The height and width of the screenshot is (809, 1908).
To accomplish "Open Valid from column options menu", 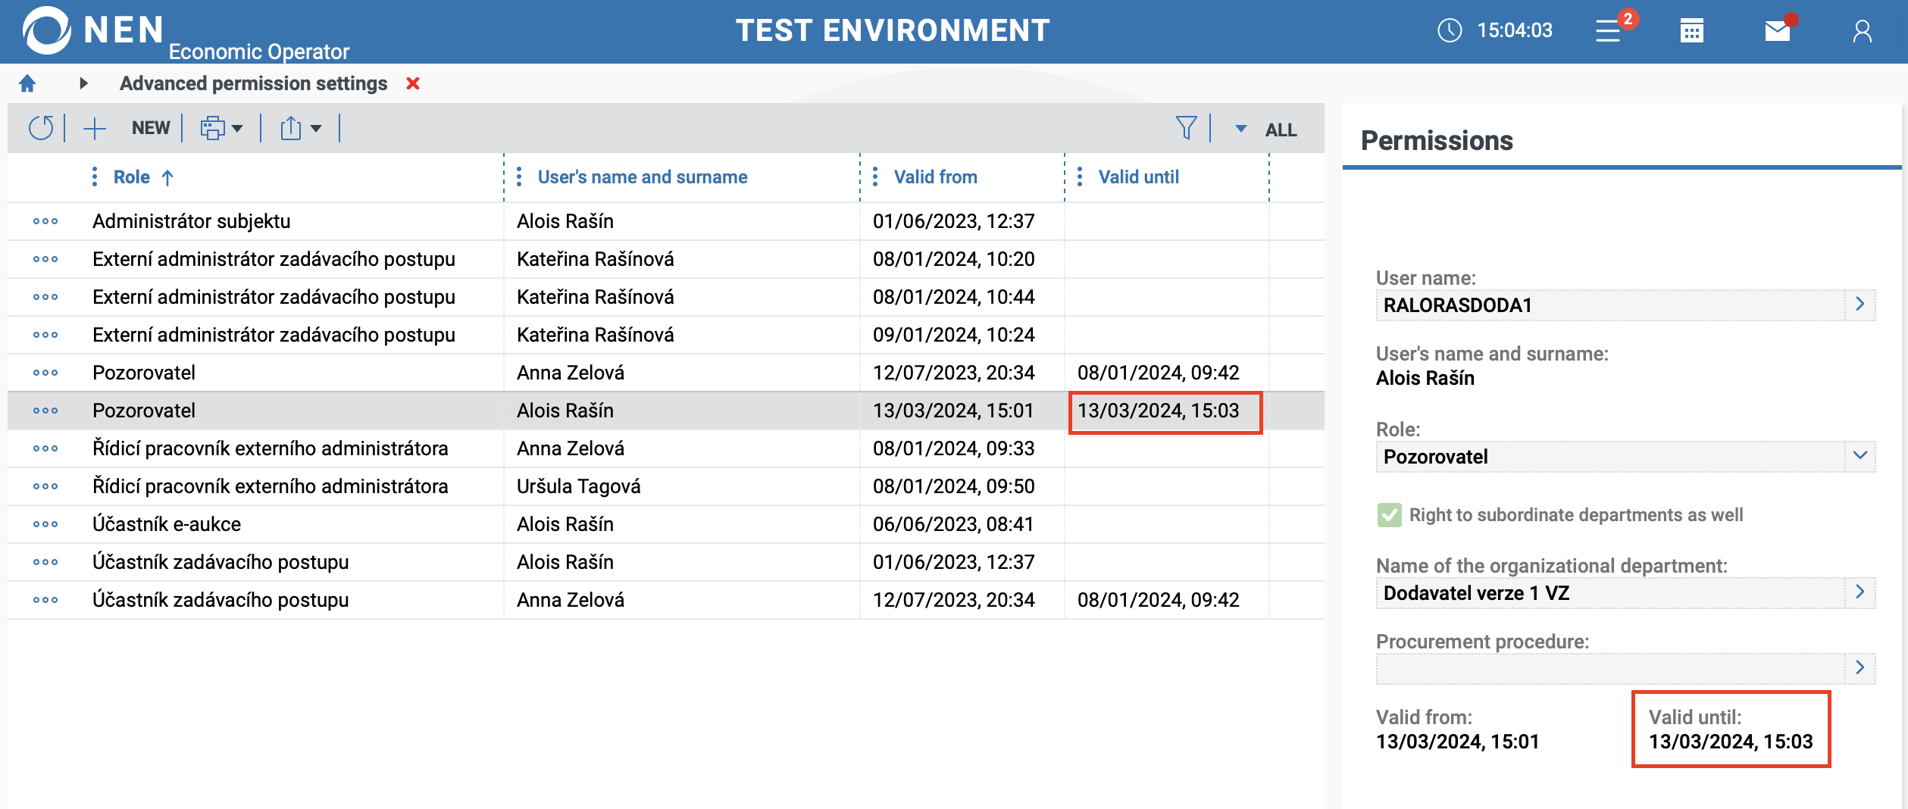I will (875, 177).
